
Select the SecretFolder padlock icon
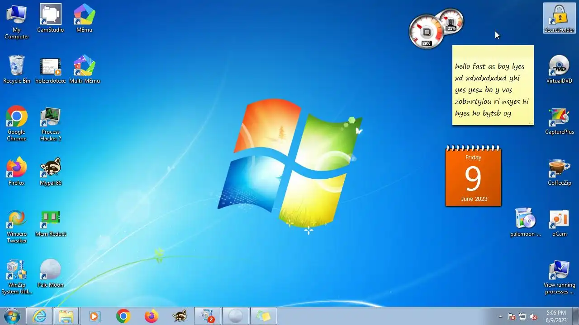point(560,19)
